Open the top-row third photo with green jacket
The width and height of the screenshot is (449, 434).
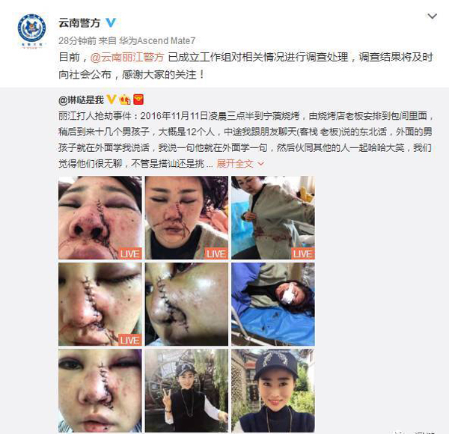coord(273,218)
